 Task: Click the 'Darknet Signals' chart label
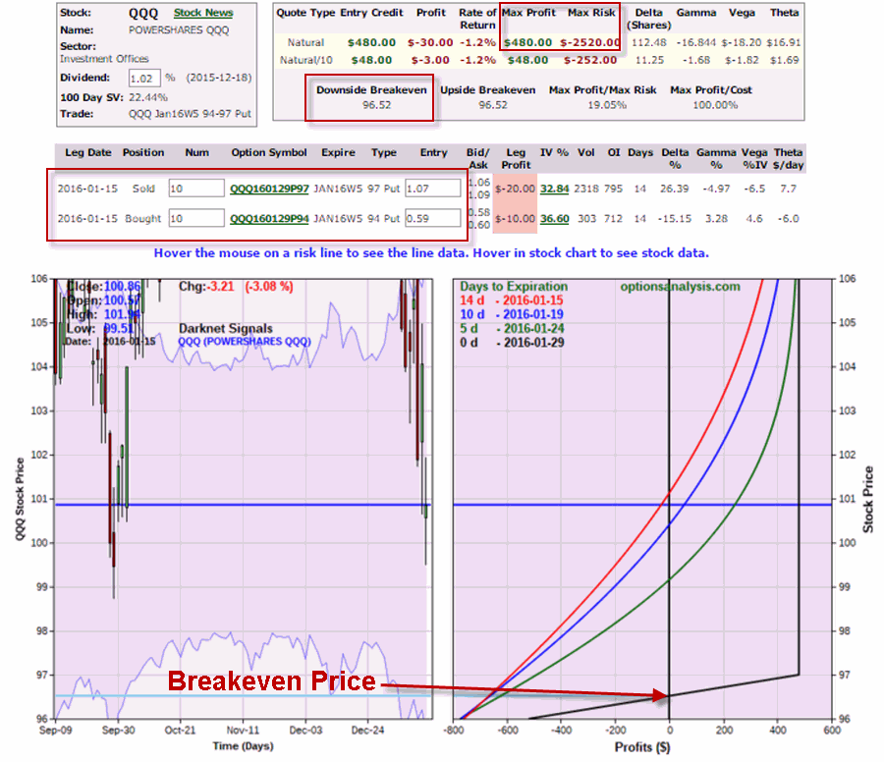click(x=226, y=329)
